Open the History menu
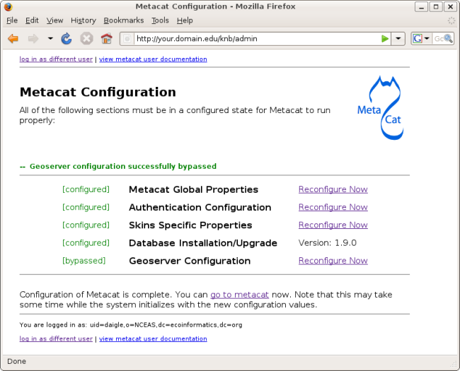Screen dimensions: 460x371 point(83,20)
